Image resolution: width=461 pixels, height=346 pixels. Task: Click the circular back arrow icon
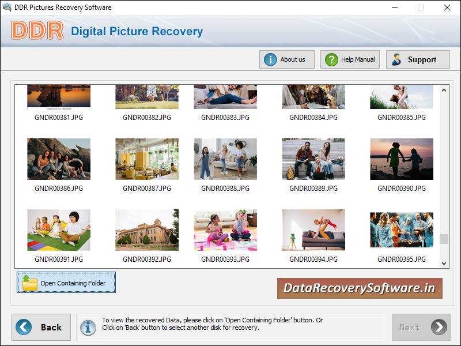pyautogui.click(x=24, y=327)
